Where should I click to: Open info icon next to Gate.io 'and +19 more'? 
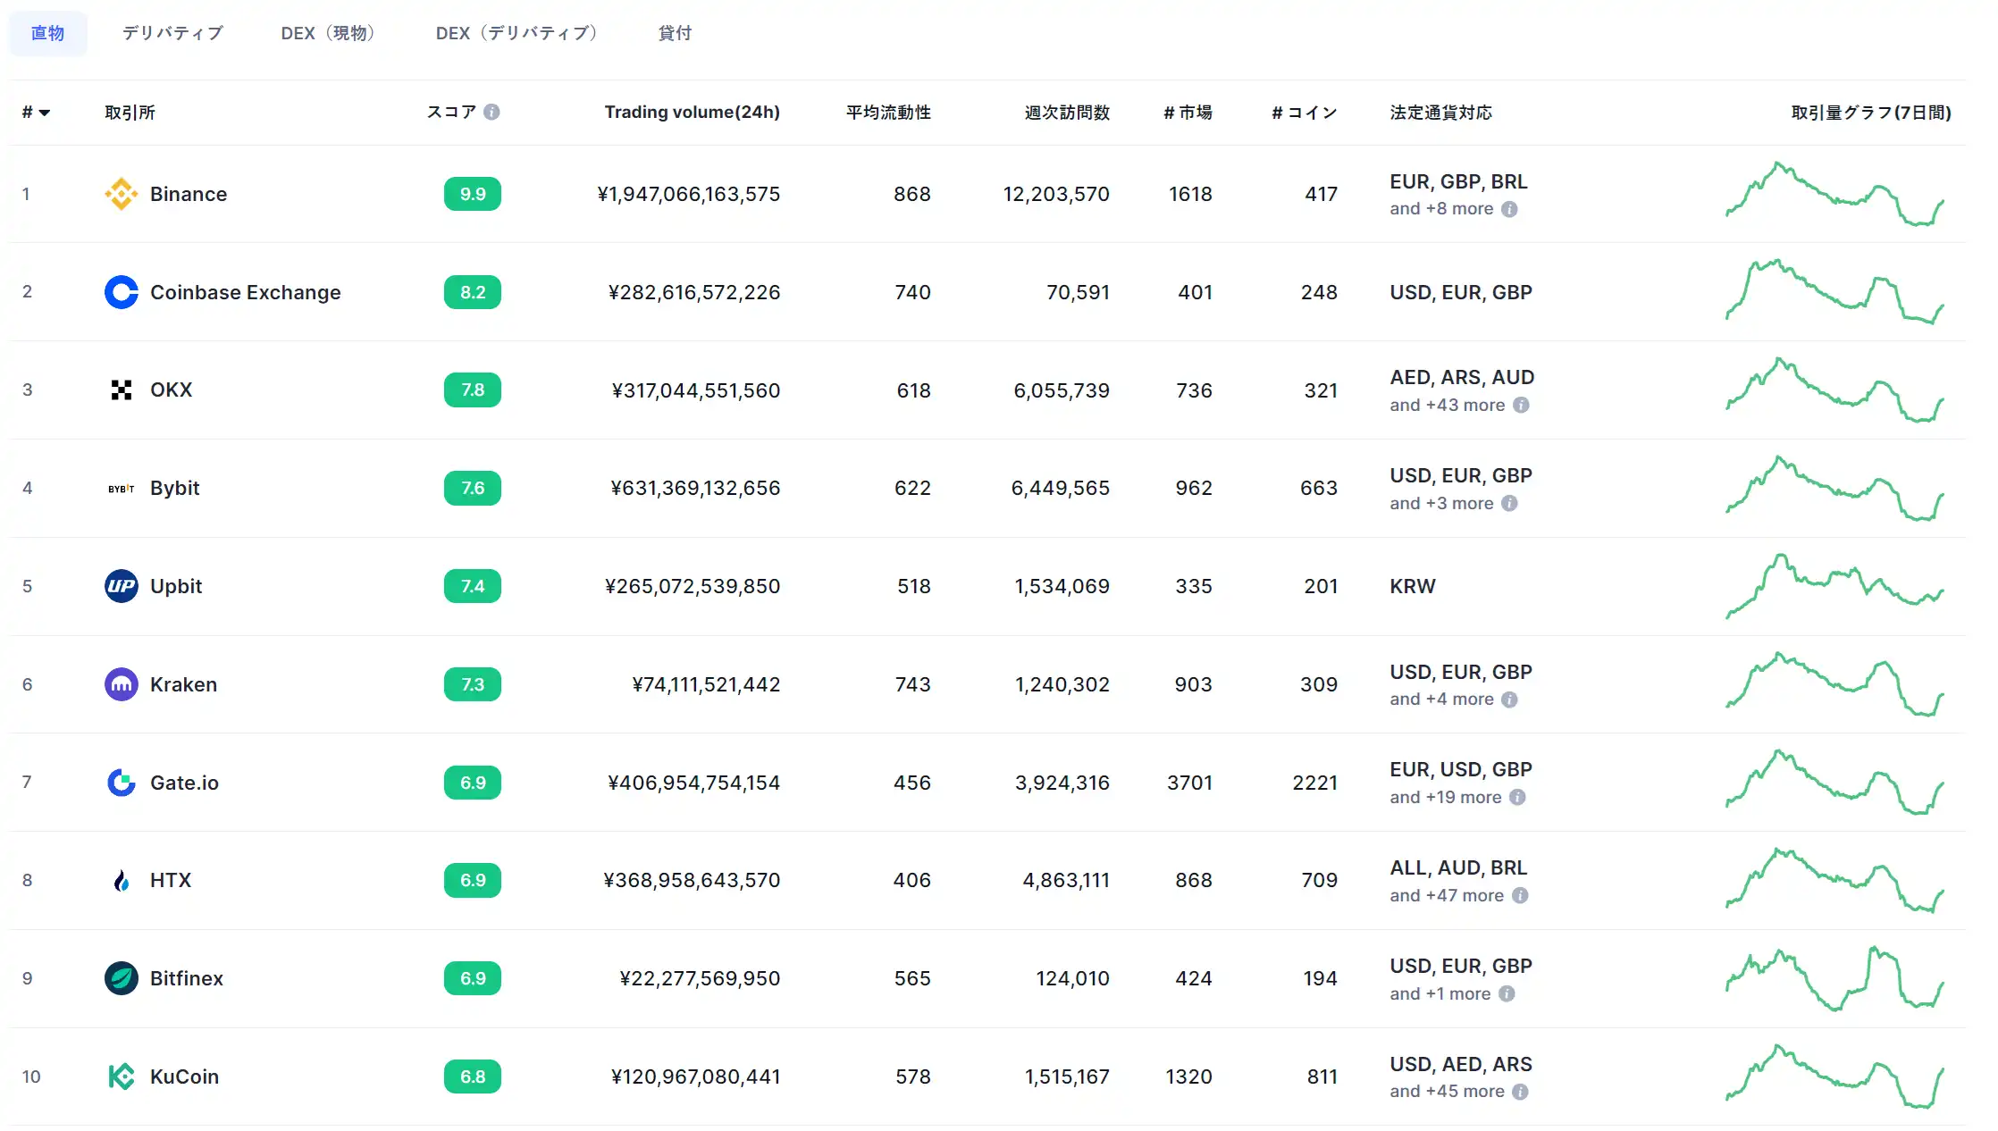1517,797
